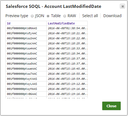Click the JSON radio label text
Viewport: 128px width, 116px height.
pyautogui.click(x=40, y=16)
